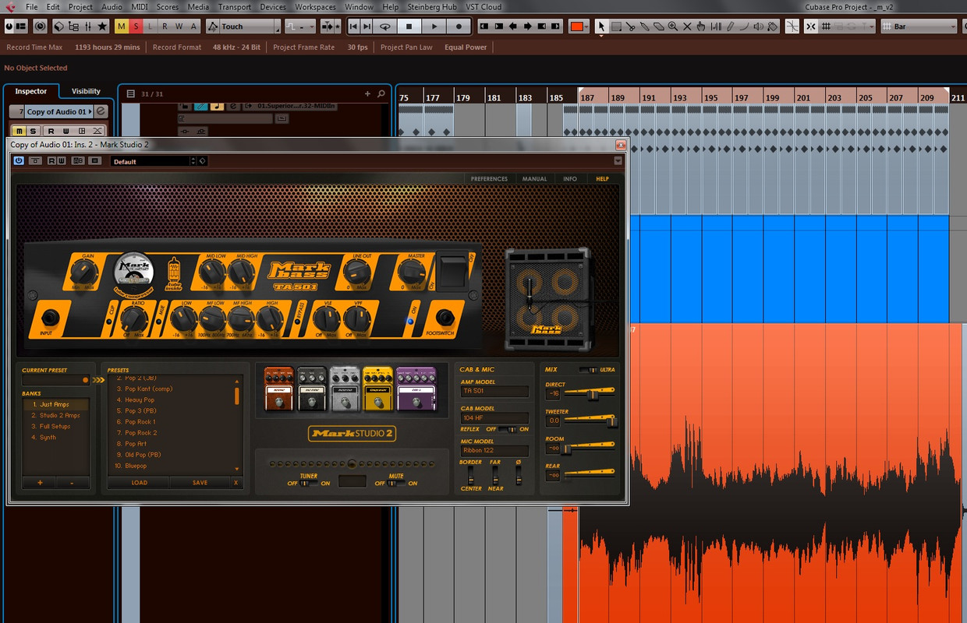This screenshot has height=623, width=967.
Task: Click the Manual link in Mark Studio
Action: tap(534, 179)
